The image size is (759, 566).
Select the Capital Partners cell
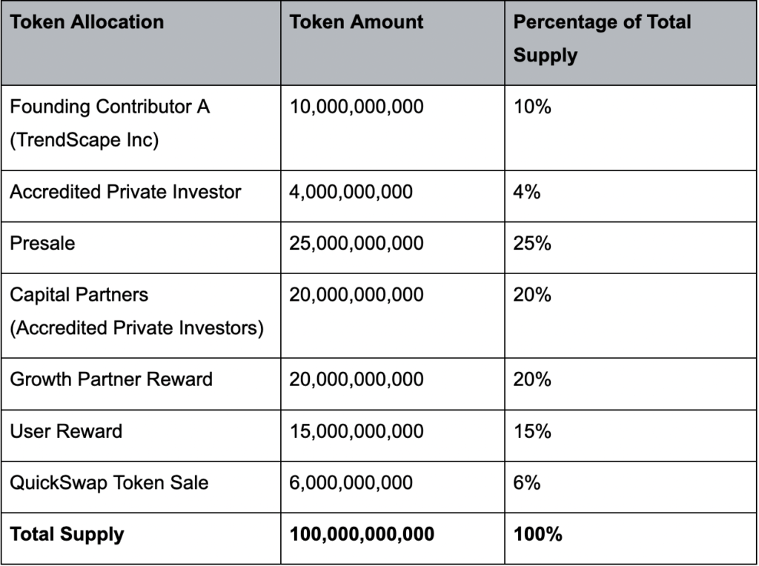click(x=141, y=316)
